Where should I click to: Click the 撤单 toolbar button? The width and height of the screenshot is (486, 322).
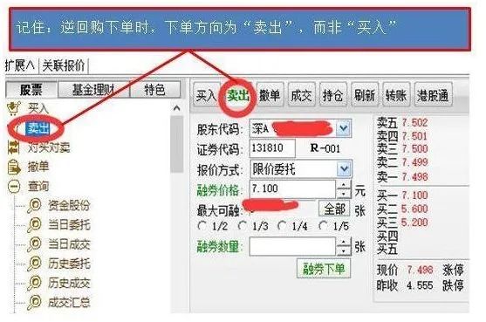coord(270,95)
